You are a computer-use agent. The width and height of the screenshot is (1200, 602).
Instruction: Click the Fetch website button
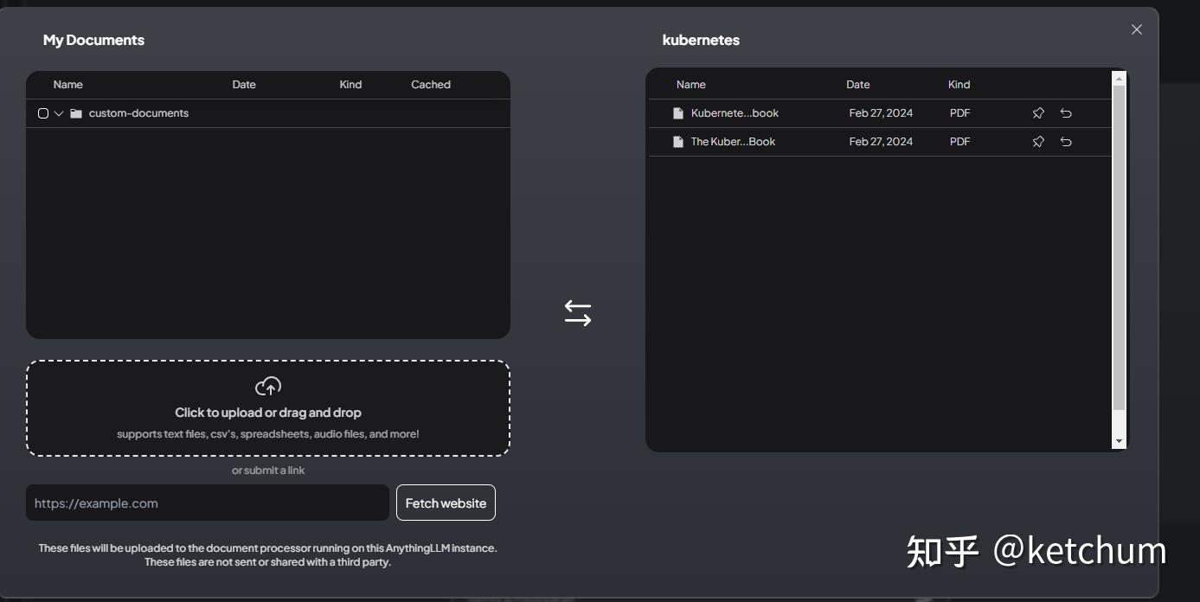(446, 503)
